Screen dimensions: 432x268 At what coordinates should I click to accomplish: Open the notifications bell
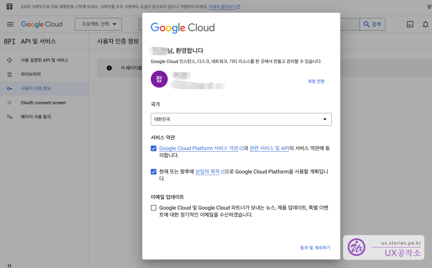coord(426,24)
